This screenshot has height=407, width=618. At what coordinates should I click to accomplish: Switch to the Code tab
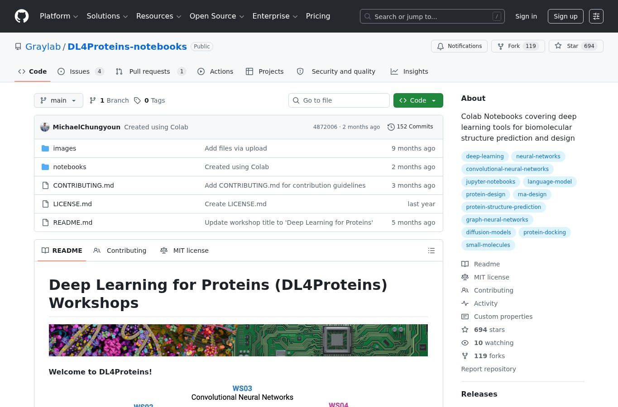pos(33,71)
